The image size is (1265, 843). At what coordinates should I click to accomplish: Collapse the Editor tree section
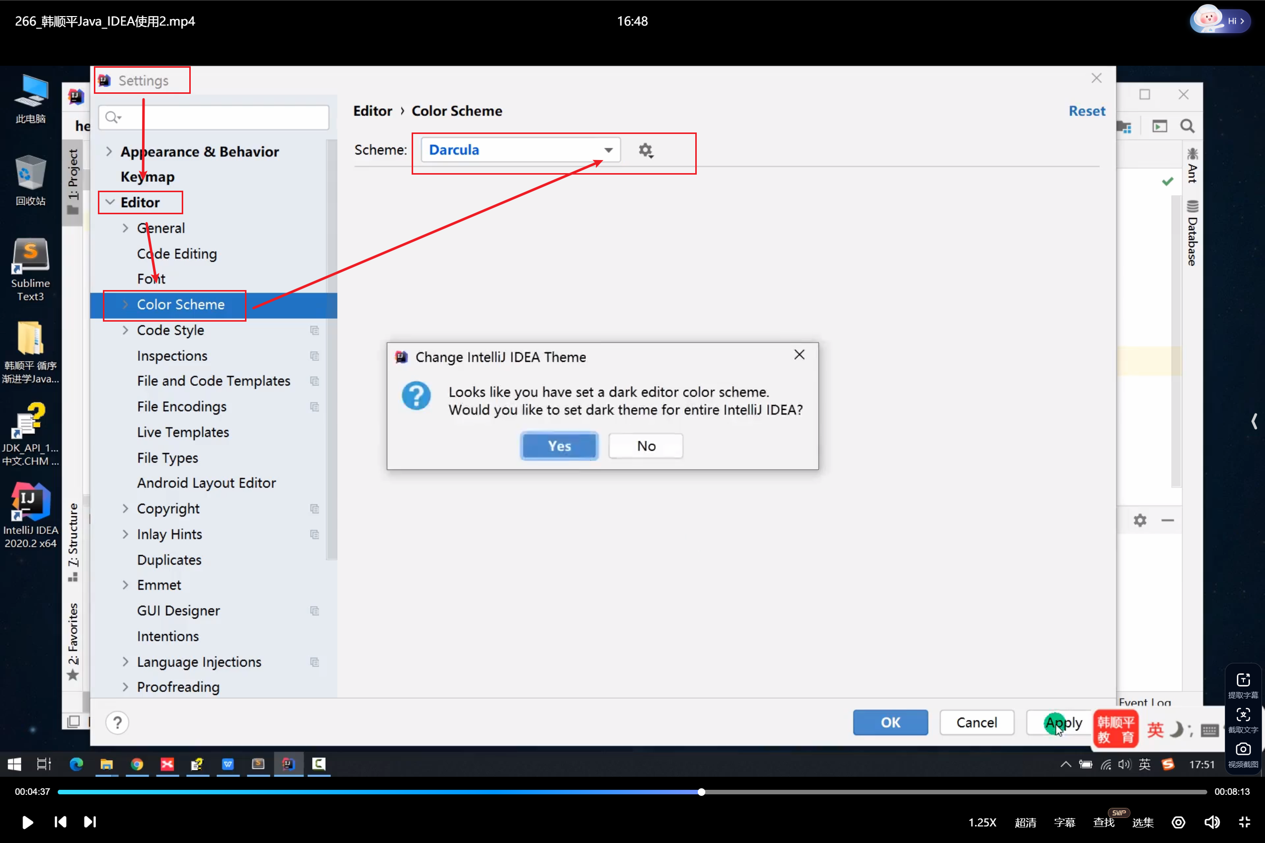coord(110,202)
